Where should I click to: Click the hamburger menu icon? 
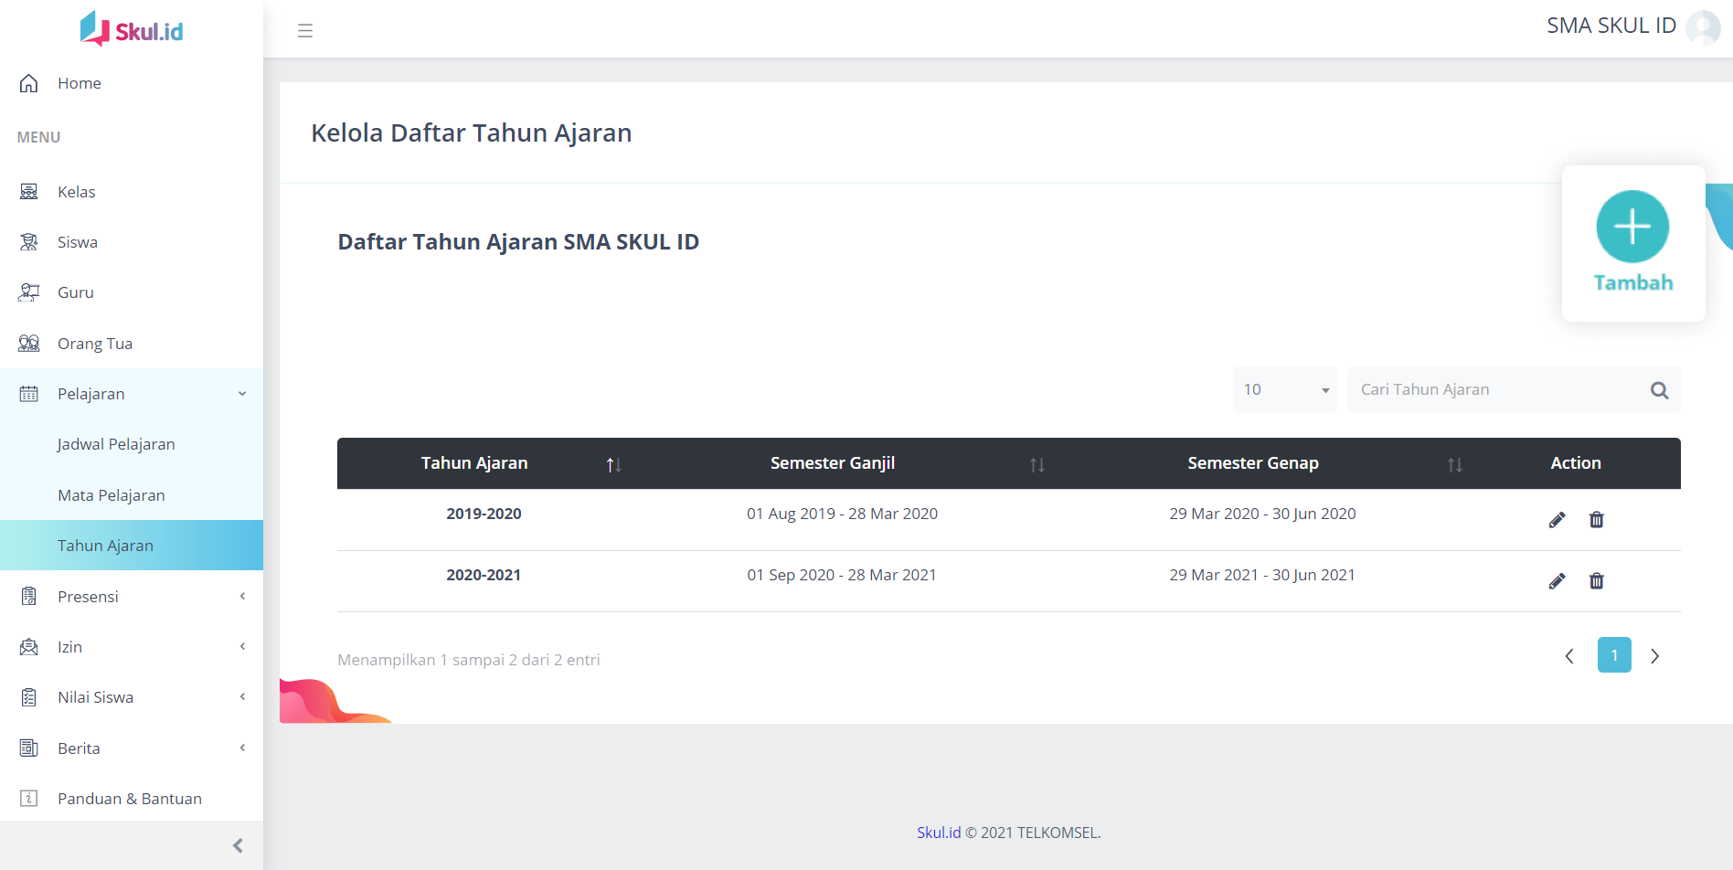pos(305,31)
